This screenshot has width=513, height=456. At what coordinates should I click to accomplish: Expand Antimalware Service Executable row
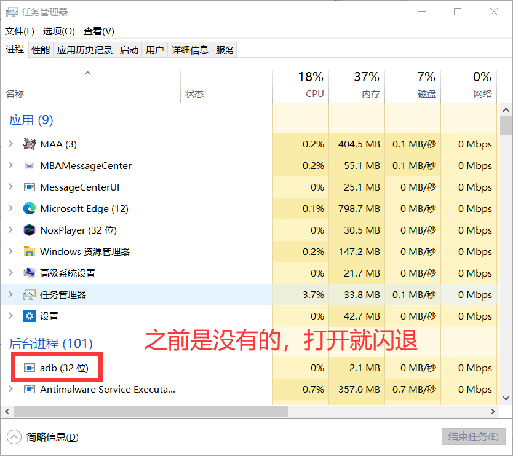tap(10, 389)
